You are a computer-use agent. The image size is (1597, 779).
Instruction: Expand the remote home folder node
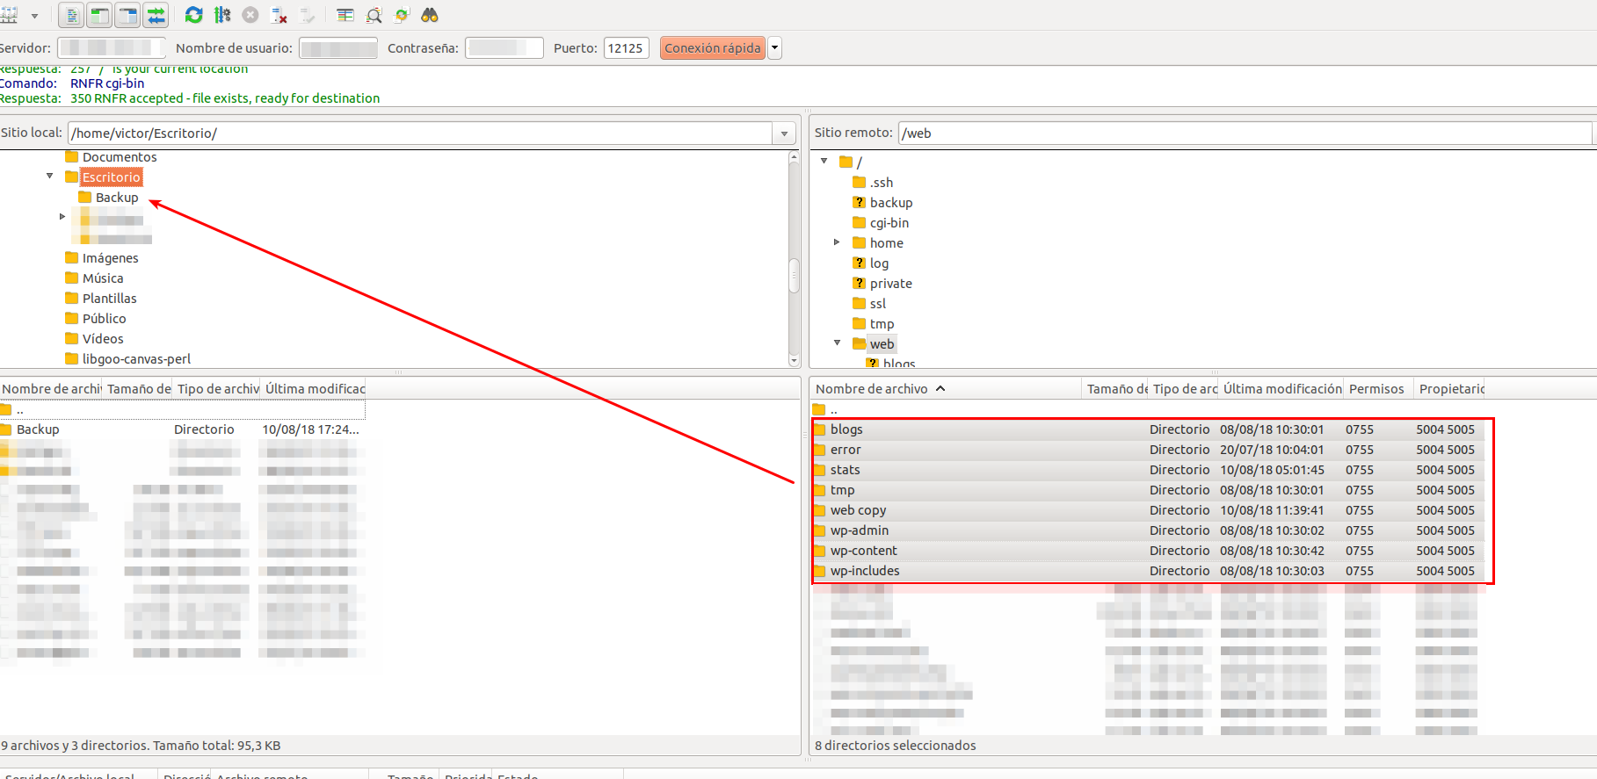tap(837, 242)
